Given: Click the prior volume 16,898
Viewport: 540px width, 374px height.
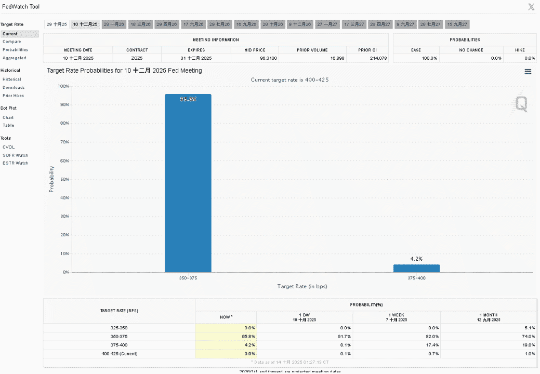Looking at the screenshot, I should 337,58.
